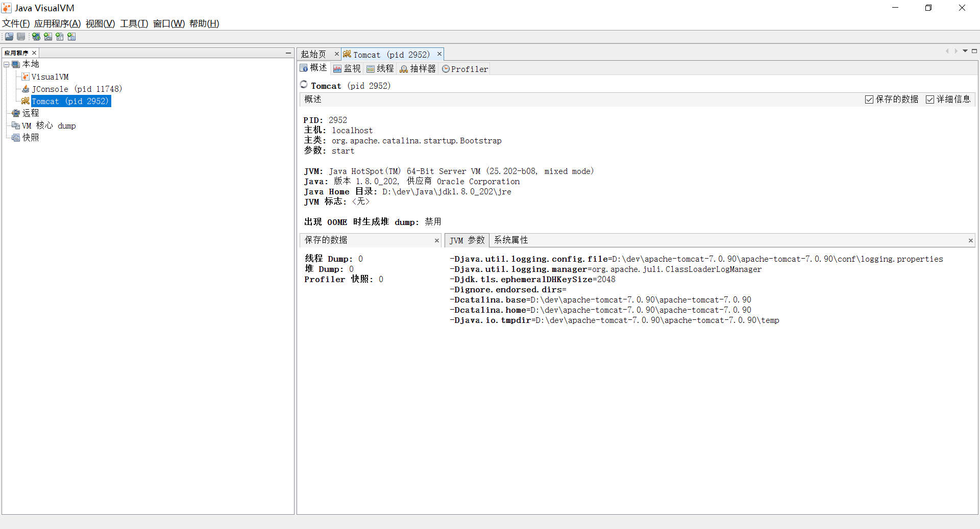
Task: Click the Add Remote Host toolbar icon
Action: 36,37
